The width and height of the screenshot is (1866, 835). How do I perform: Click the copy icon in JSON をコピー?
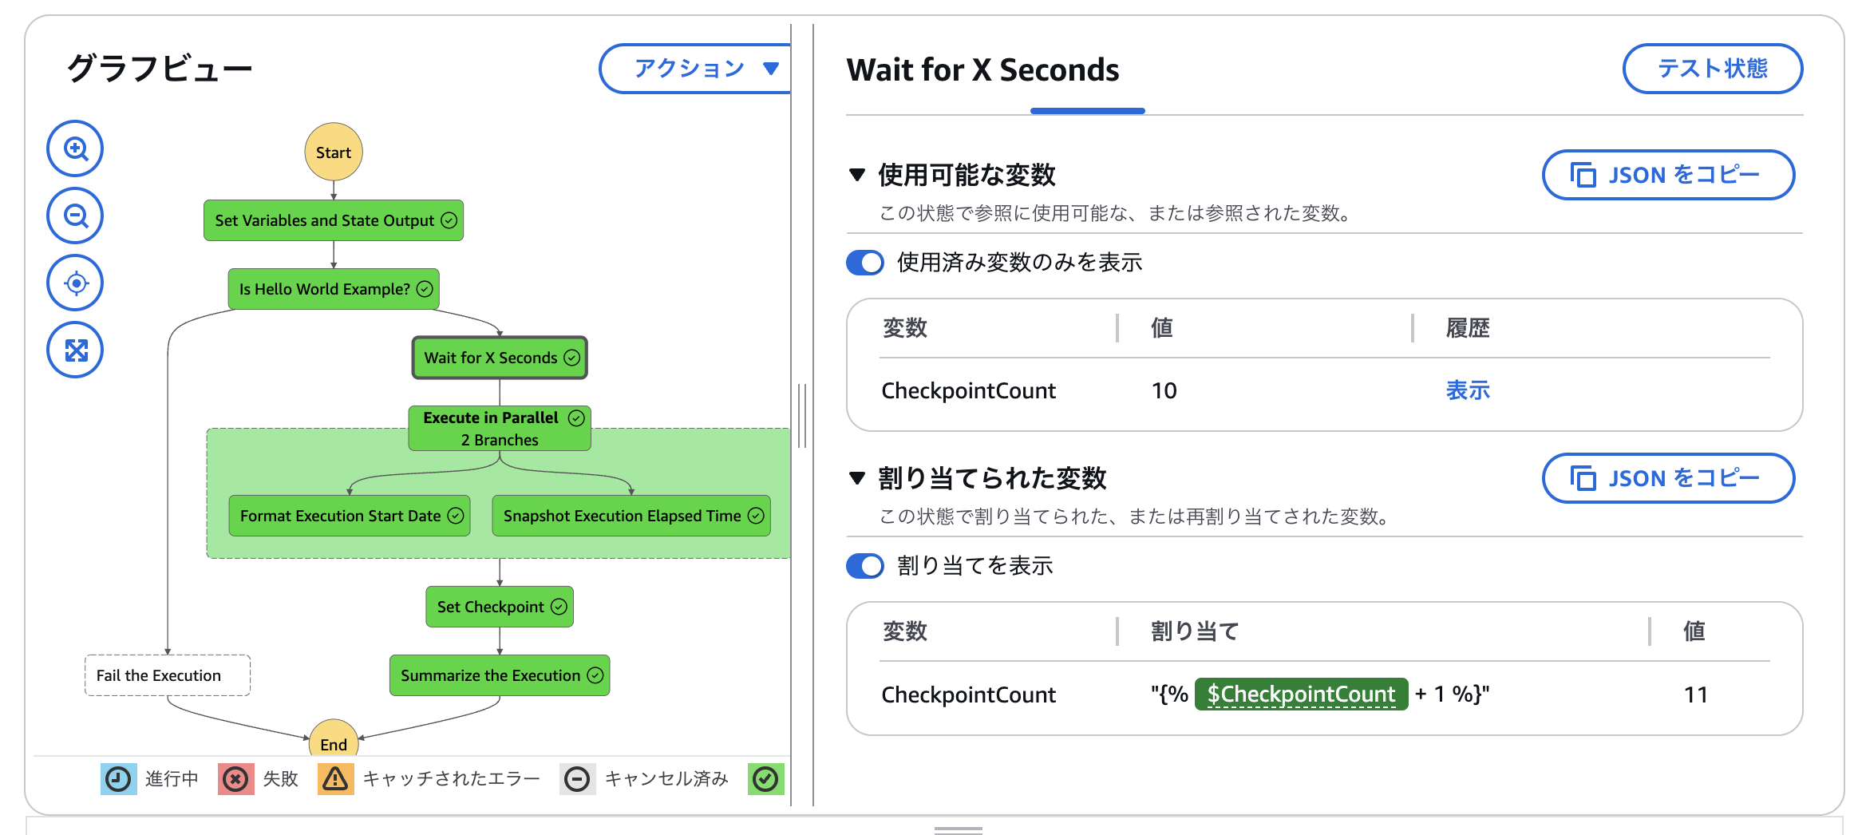[1583, 175]
